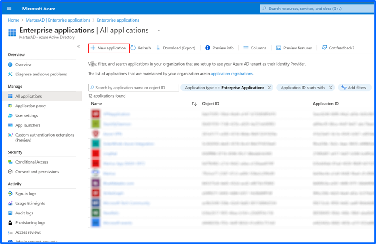
Task: Click the Provisioning logs person icon
Action: (10, 223)
